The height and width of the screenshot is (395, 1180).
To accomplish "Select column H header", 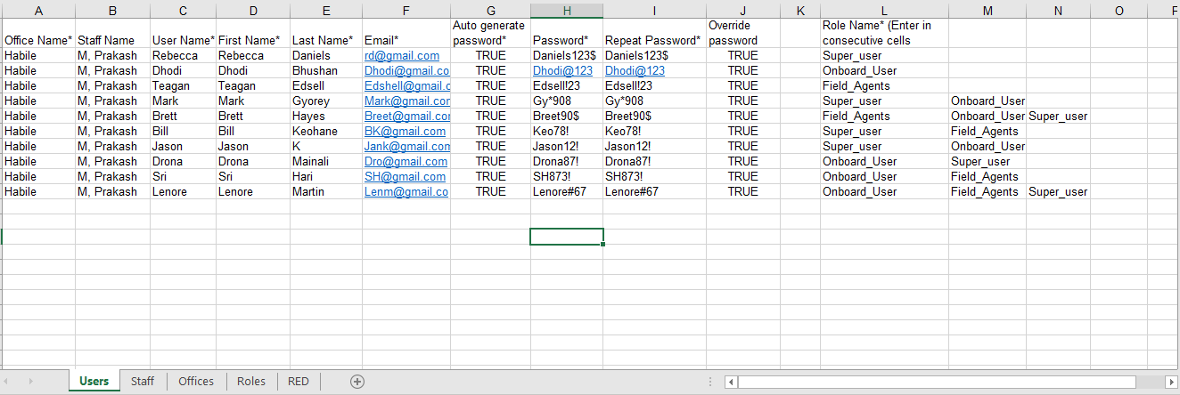I will [566, 11].
